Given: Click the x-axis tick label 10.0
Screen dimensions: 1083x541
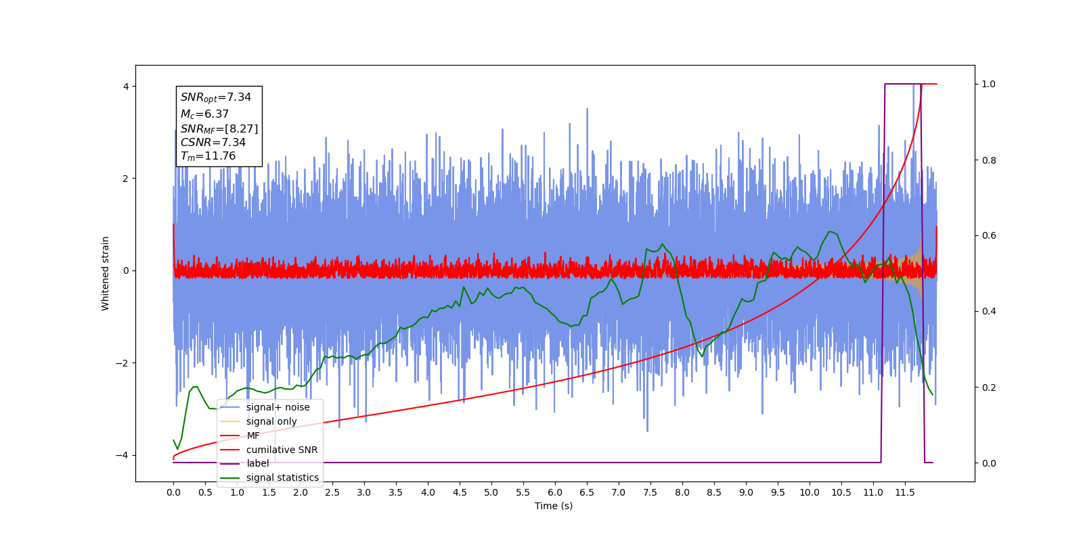Looking at the screenshot, I should point(810,492).
